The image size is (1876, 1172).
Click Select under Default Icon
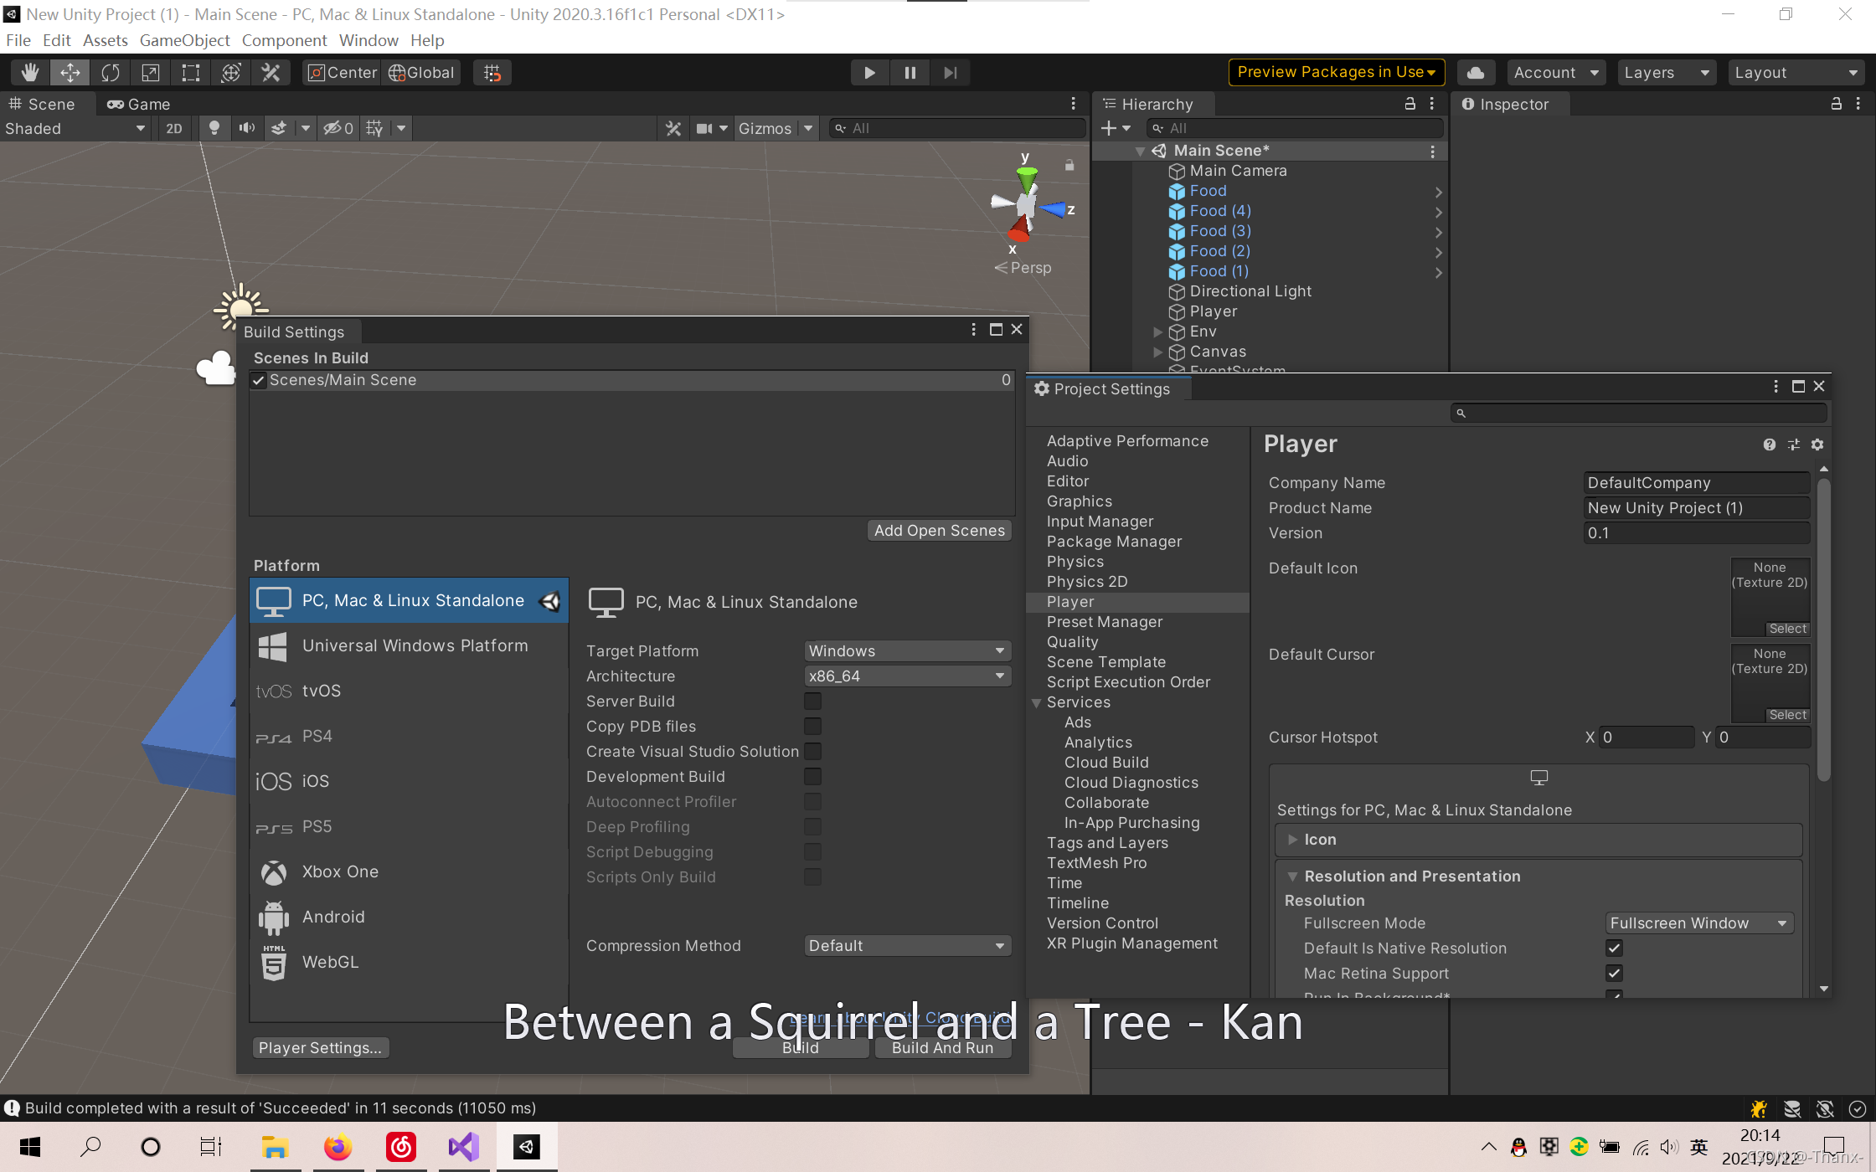click(x=1787, y=629)
